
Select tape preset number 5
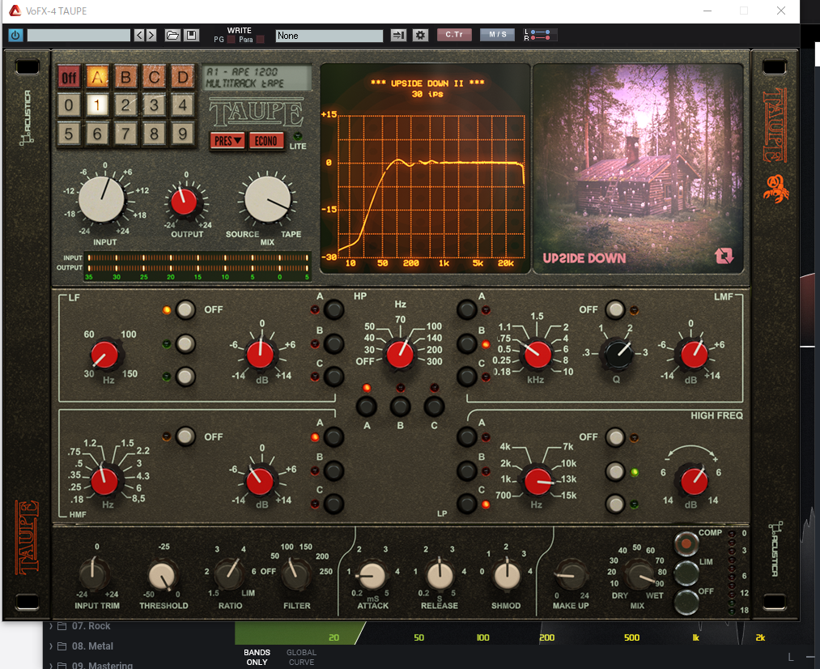[x=69, y=134]
